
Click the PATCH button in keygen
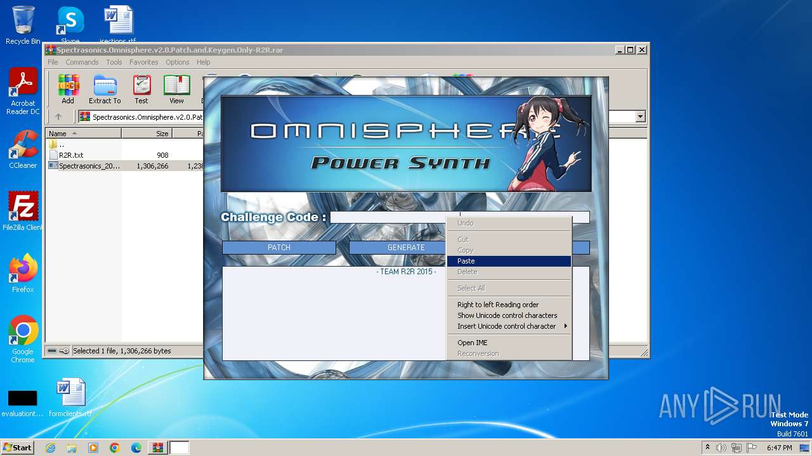279,248
